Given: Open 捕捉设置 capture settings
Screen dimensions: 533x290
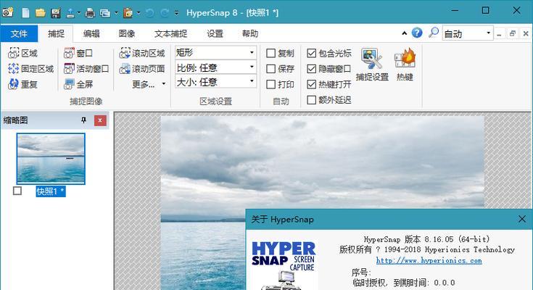Looking at the screenshot, I should [x=372, y=65].
